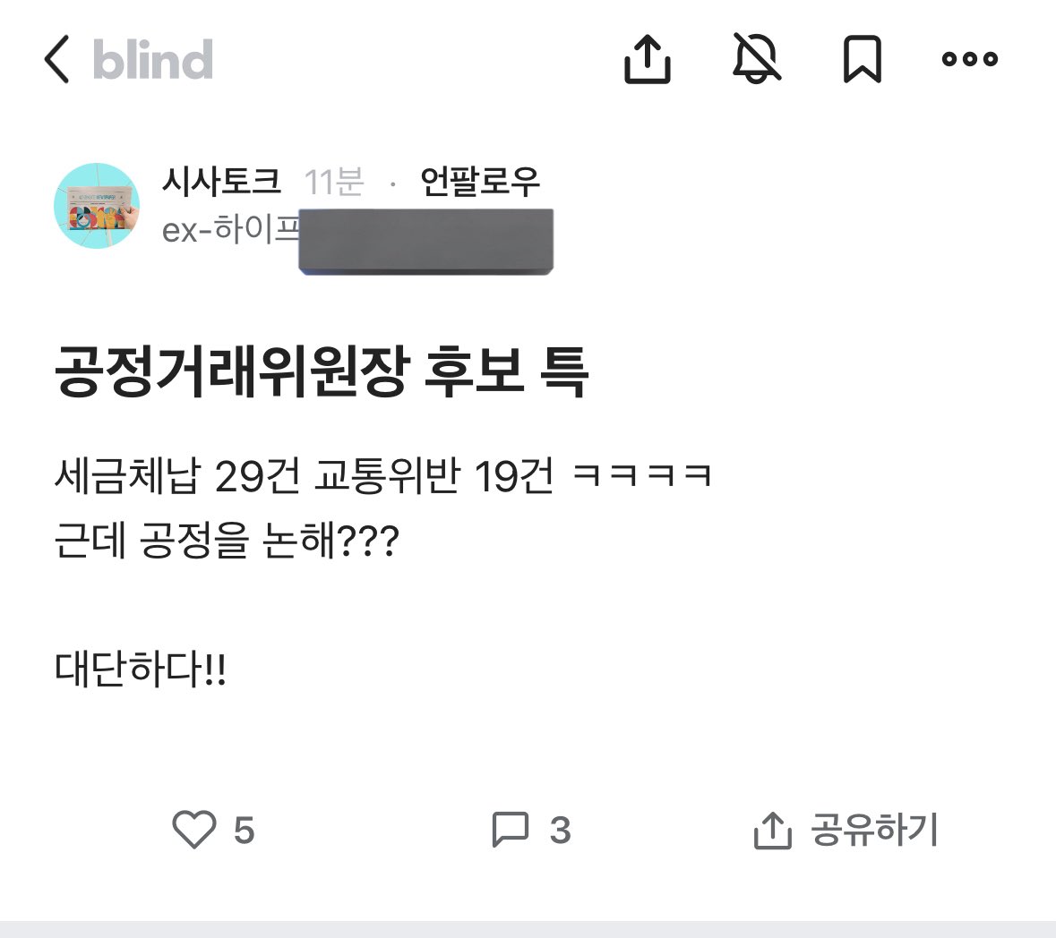
Task: Toggle notifications with the crossed bell icon
Action: point(756,58)
